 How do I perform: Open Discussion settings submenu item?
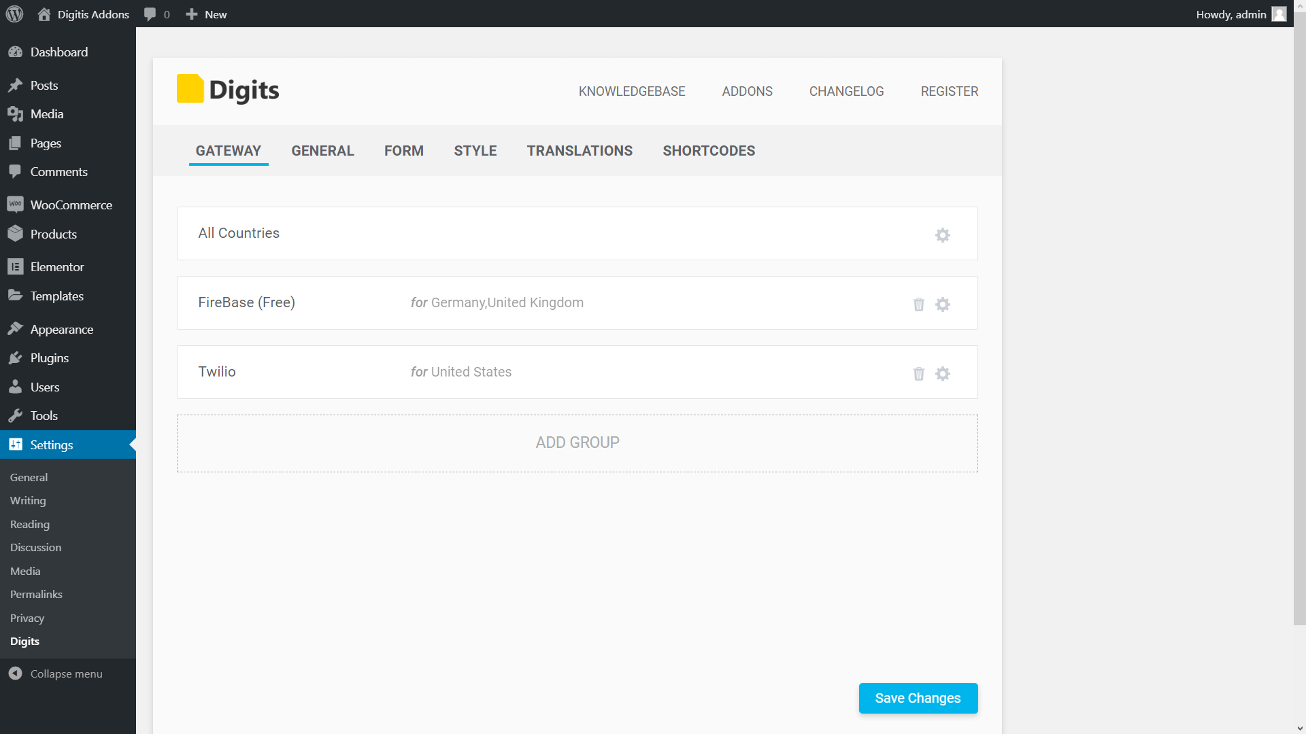(35, 548)
